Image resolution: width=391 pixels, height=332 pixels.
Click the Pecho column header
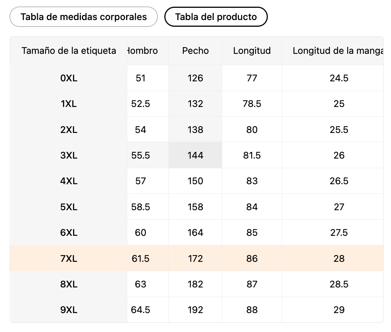[195, 51]
